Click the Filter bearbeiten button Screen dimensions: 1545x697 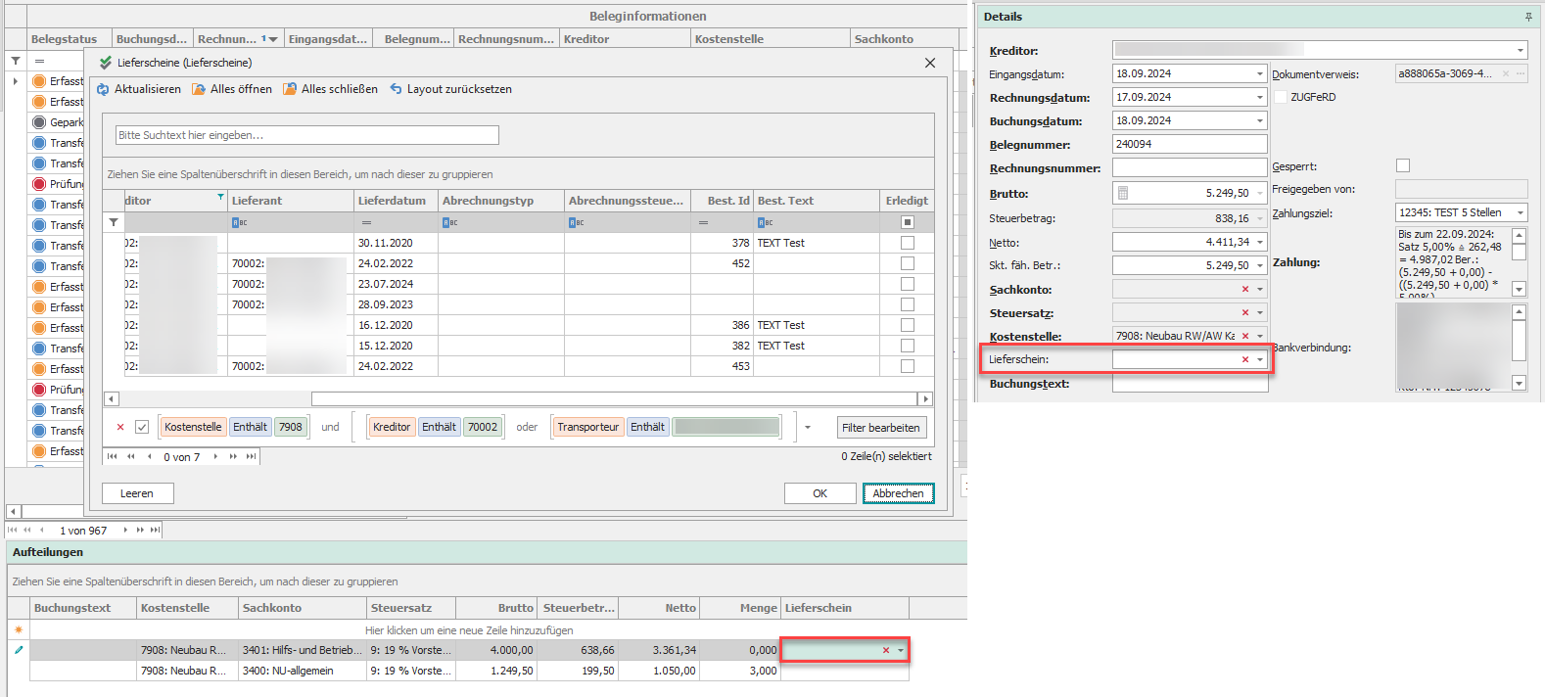coord(880,428)
